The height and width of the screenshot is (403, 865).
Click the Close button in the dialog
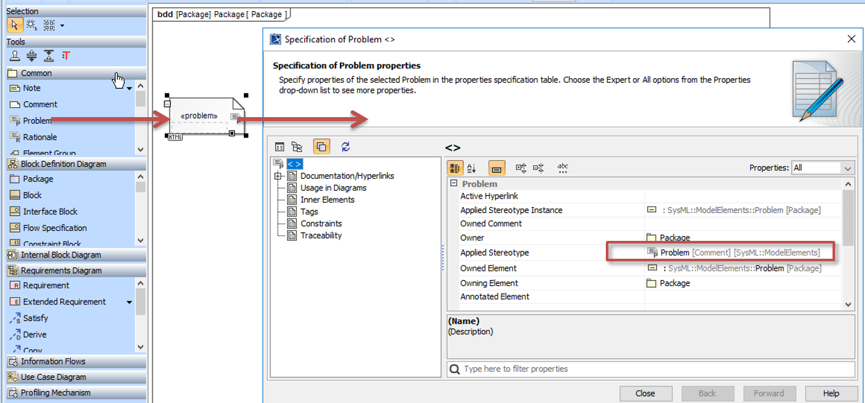click(x=644, y=393)
